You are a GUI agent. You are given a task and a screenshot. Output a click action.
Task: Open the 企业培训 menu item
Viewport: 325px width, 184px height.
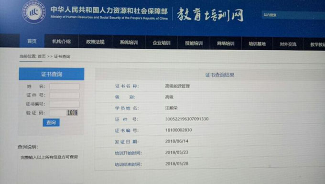tap(162, 43)
